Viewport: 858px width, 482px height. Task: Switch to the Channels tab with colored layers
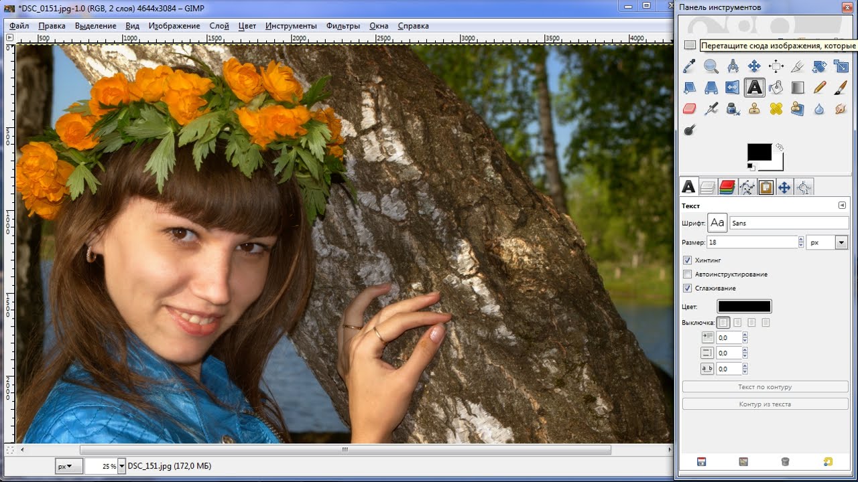pos(727,187)
